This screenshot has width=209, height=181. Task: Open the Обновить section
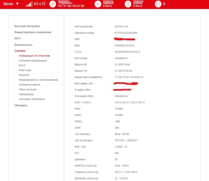pyautogui.click(x=21, y=105)
